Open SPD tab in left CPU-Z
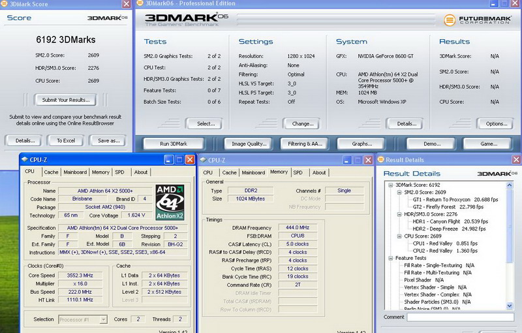This screenshot has width=522, height=333. tap(119, 172)
